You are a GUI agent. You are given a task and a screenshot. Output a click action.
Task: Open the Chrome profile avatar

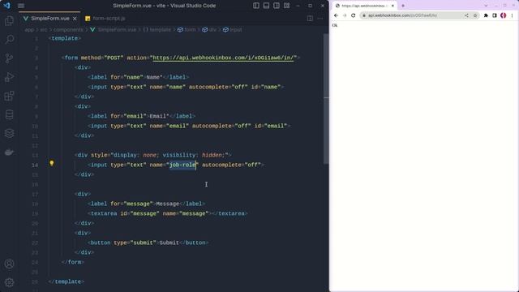pos(503,15)
